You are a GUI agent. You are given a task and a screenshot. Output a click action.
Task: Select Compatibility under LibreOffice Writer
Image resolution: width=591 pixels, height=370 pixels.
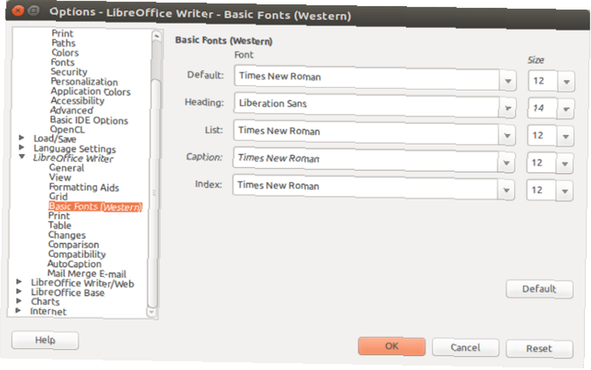[x=76, y=254]
